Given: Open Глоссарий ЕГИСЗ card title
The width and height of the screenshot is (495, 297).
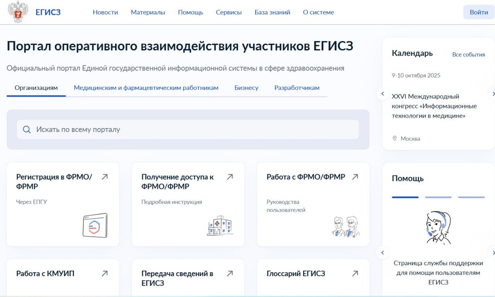Looking at the screenshot, I should point(296,273).
